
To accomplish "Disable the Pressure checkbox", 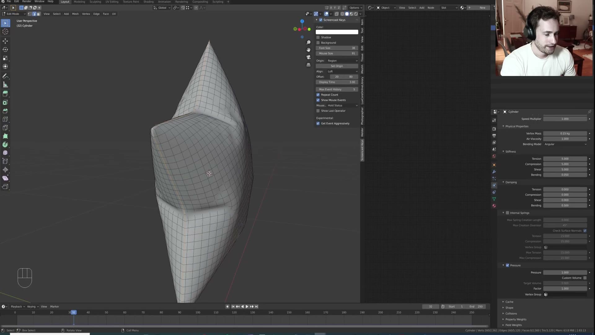I will click(507, 266).
